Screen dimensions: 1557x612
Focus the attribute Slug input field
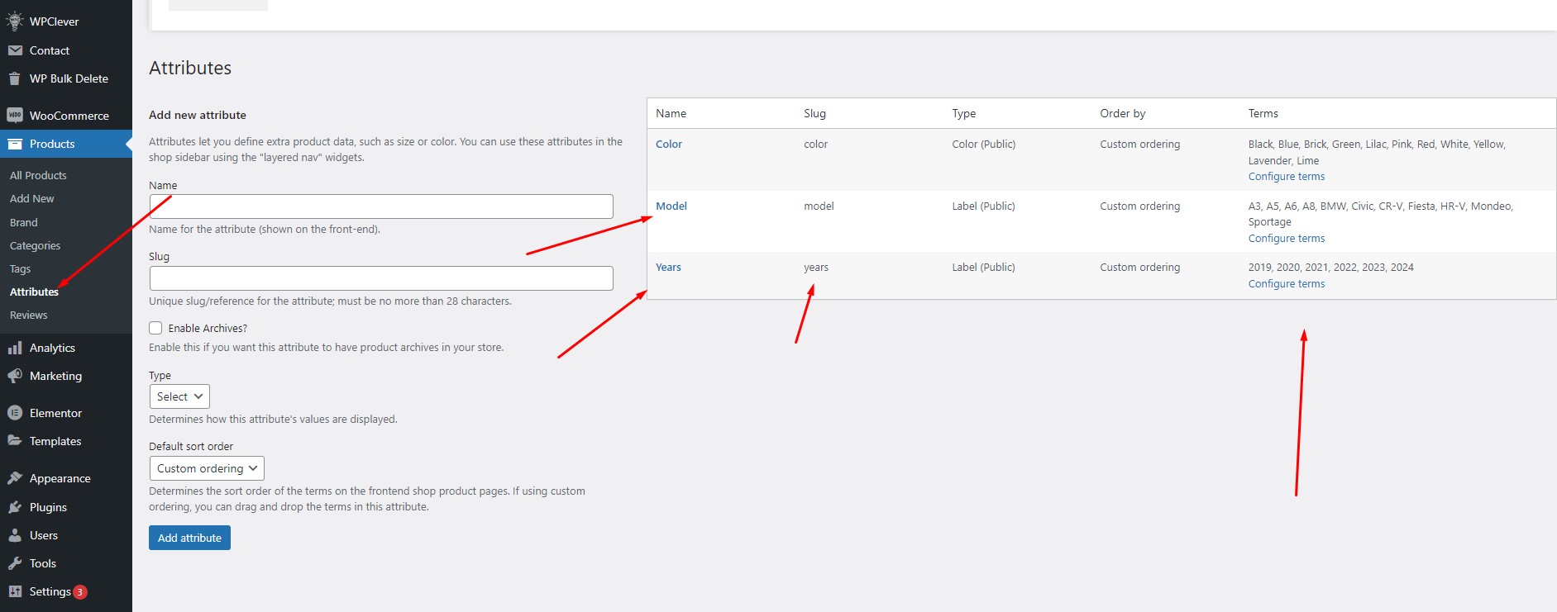click(381, 278)
